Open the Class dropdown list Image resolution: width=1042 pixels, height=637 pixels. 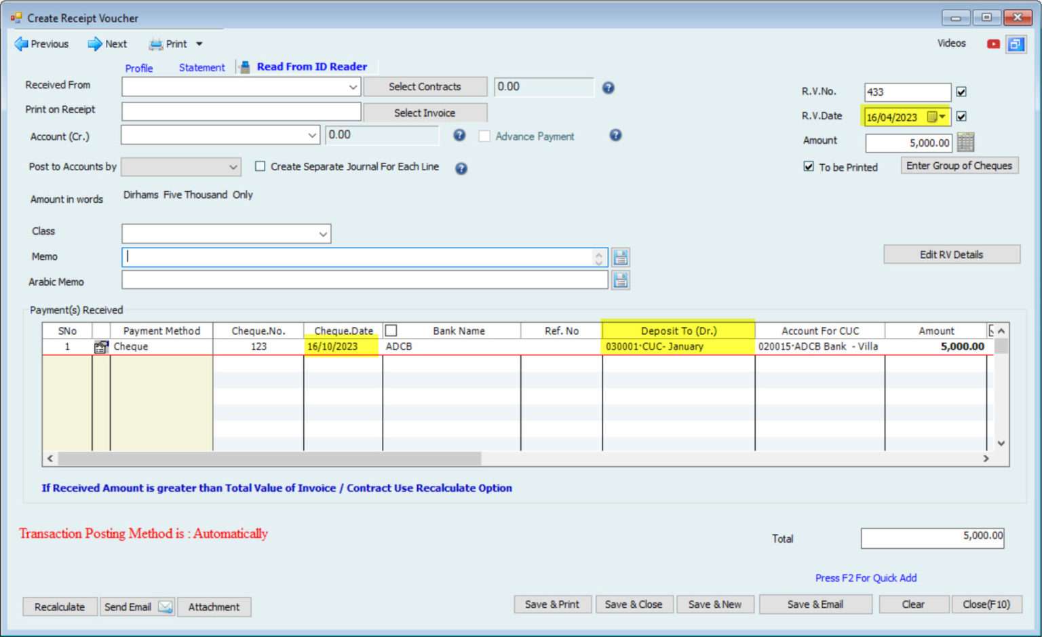[323, 234]
